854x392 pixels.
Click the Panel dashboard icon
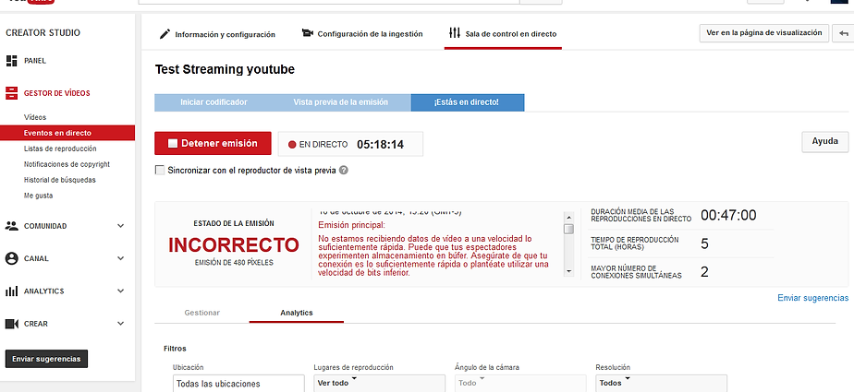pos(11,61)
